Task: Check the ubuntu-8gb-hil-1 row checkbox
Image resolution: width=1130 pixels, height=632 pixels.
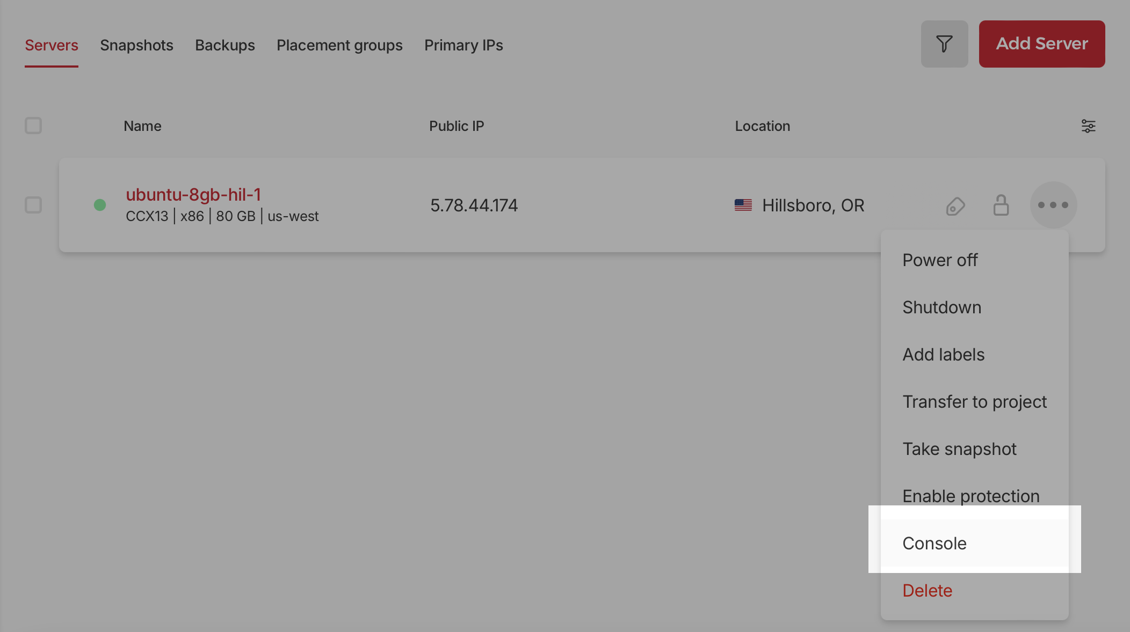Action: click(33, 205)
